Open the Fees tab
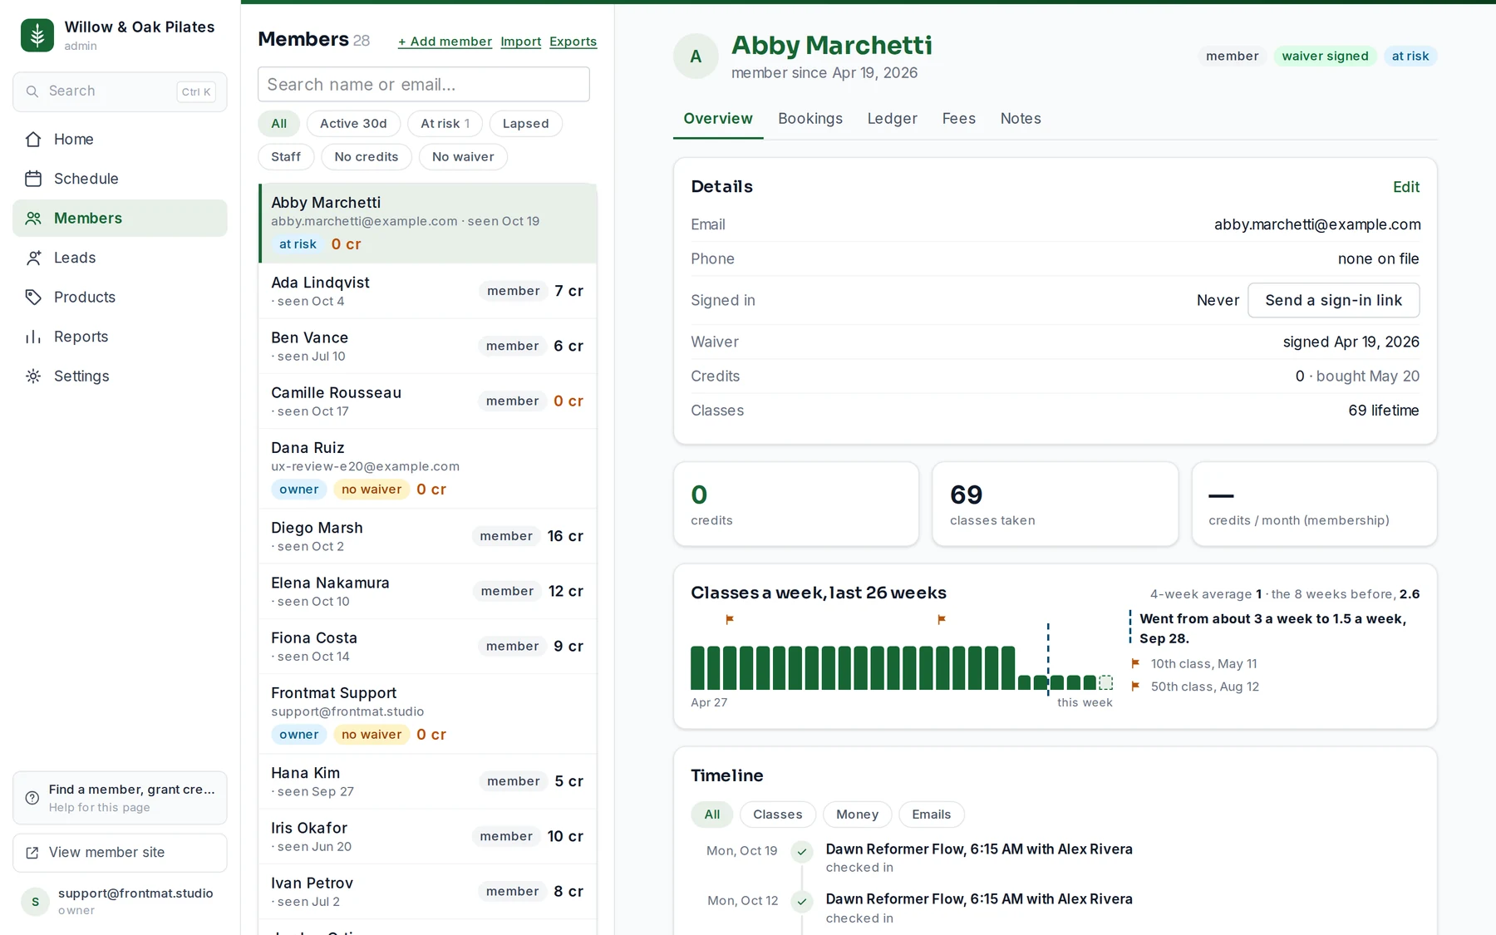Image resolution: width=1496 pixels, height=935 pixels. click(958, 119)
